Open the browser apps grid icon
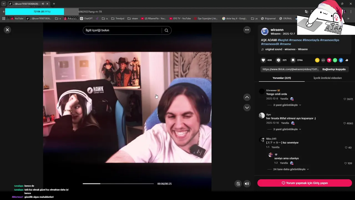This screenshot has width=355, height=200. [x=4, y=19]
